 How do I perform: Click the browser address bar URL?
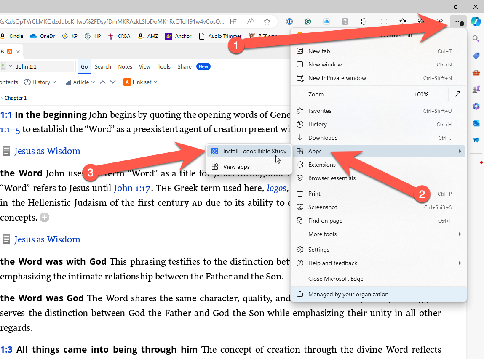tap(112, 21)
